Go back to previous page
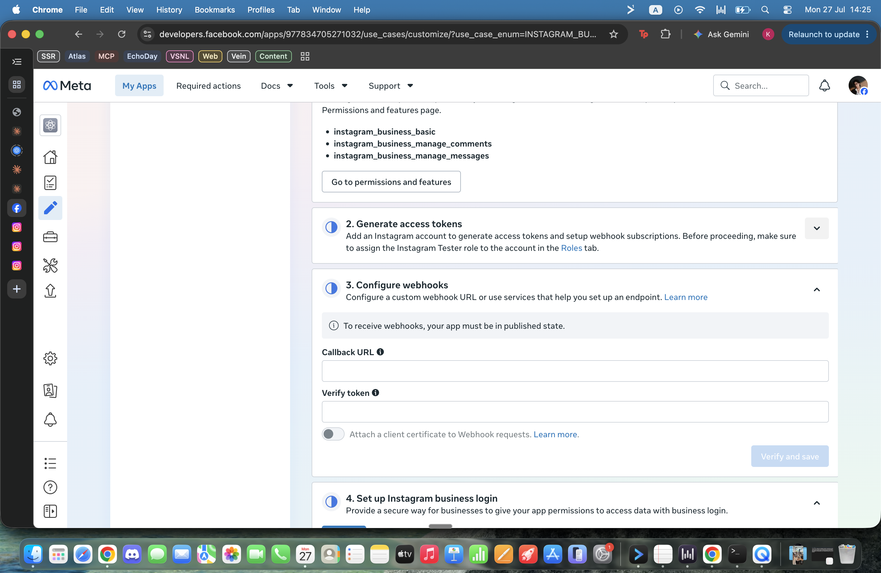Screen dimensions: 881x573 pos(78,34)
